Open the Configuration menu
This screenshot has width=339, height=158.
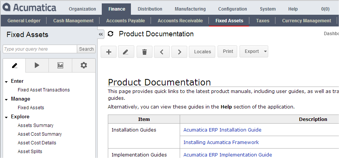pyautogui.click(x=232, y=9)
